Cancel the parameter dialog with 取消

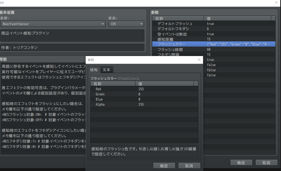click(189, 166)
